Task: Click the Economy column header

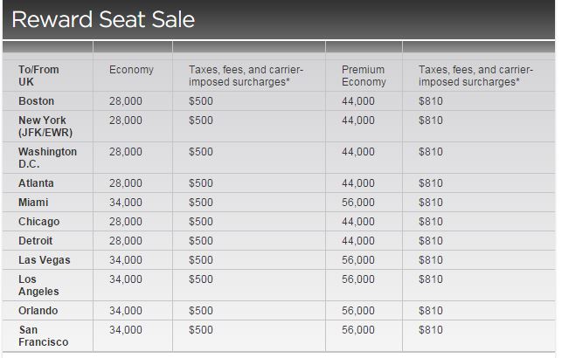Action: (131, 70)
